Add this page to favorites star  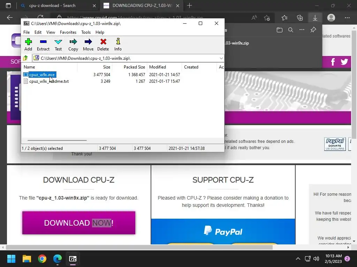pos(267,18)
